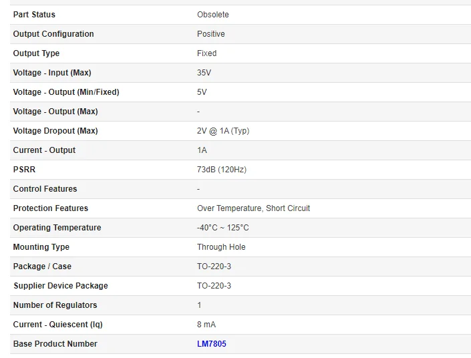
Task: Click the Voltage - Output (Min/Fixed) label
Action: tap(66, 92)
